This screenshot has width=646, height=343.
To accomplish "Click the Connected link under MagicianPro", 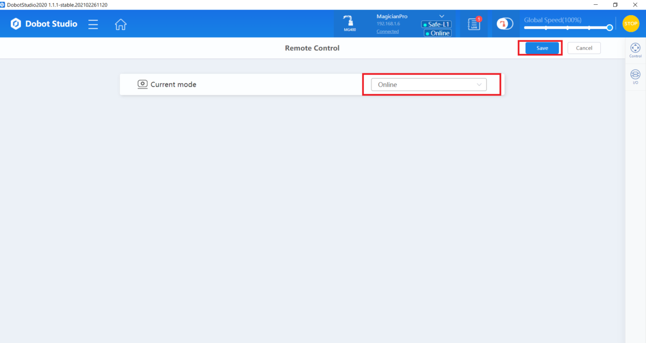I will (x=388, y=32).
